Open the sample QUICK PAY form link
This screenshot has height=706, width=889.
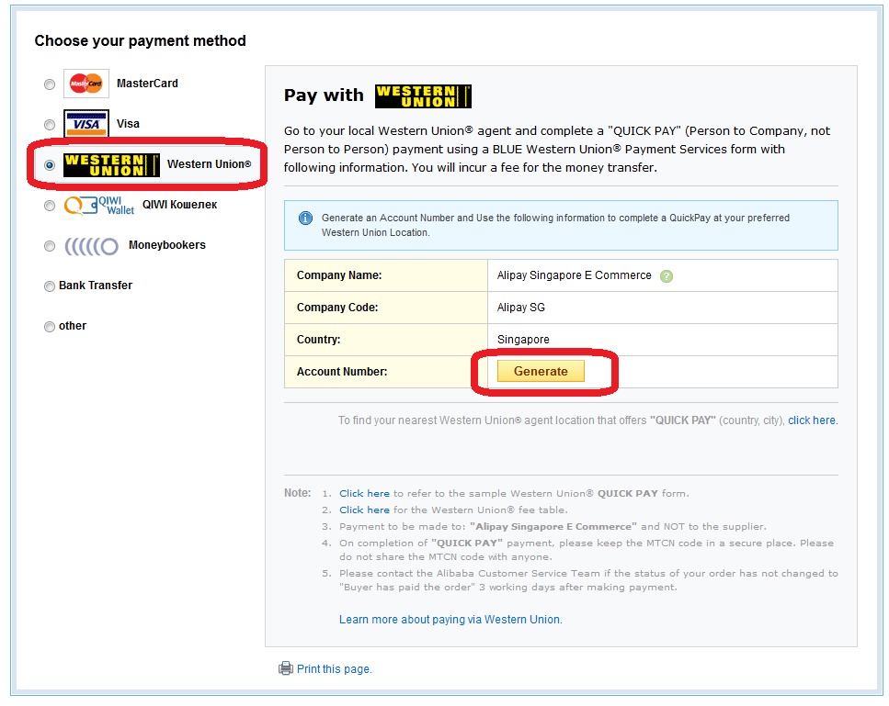point(364,494)
